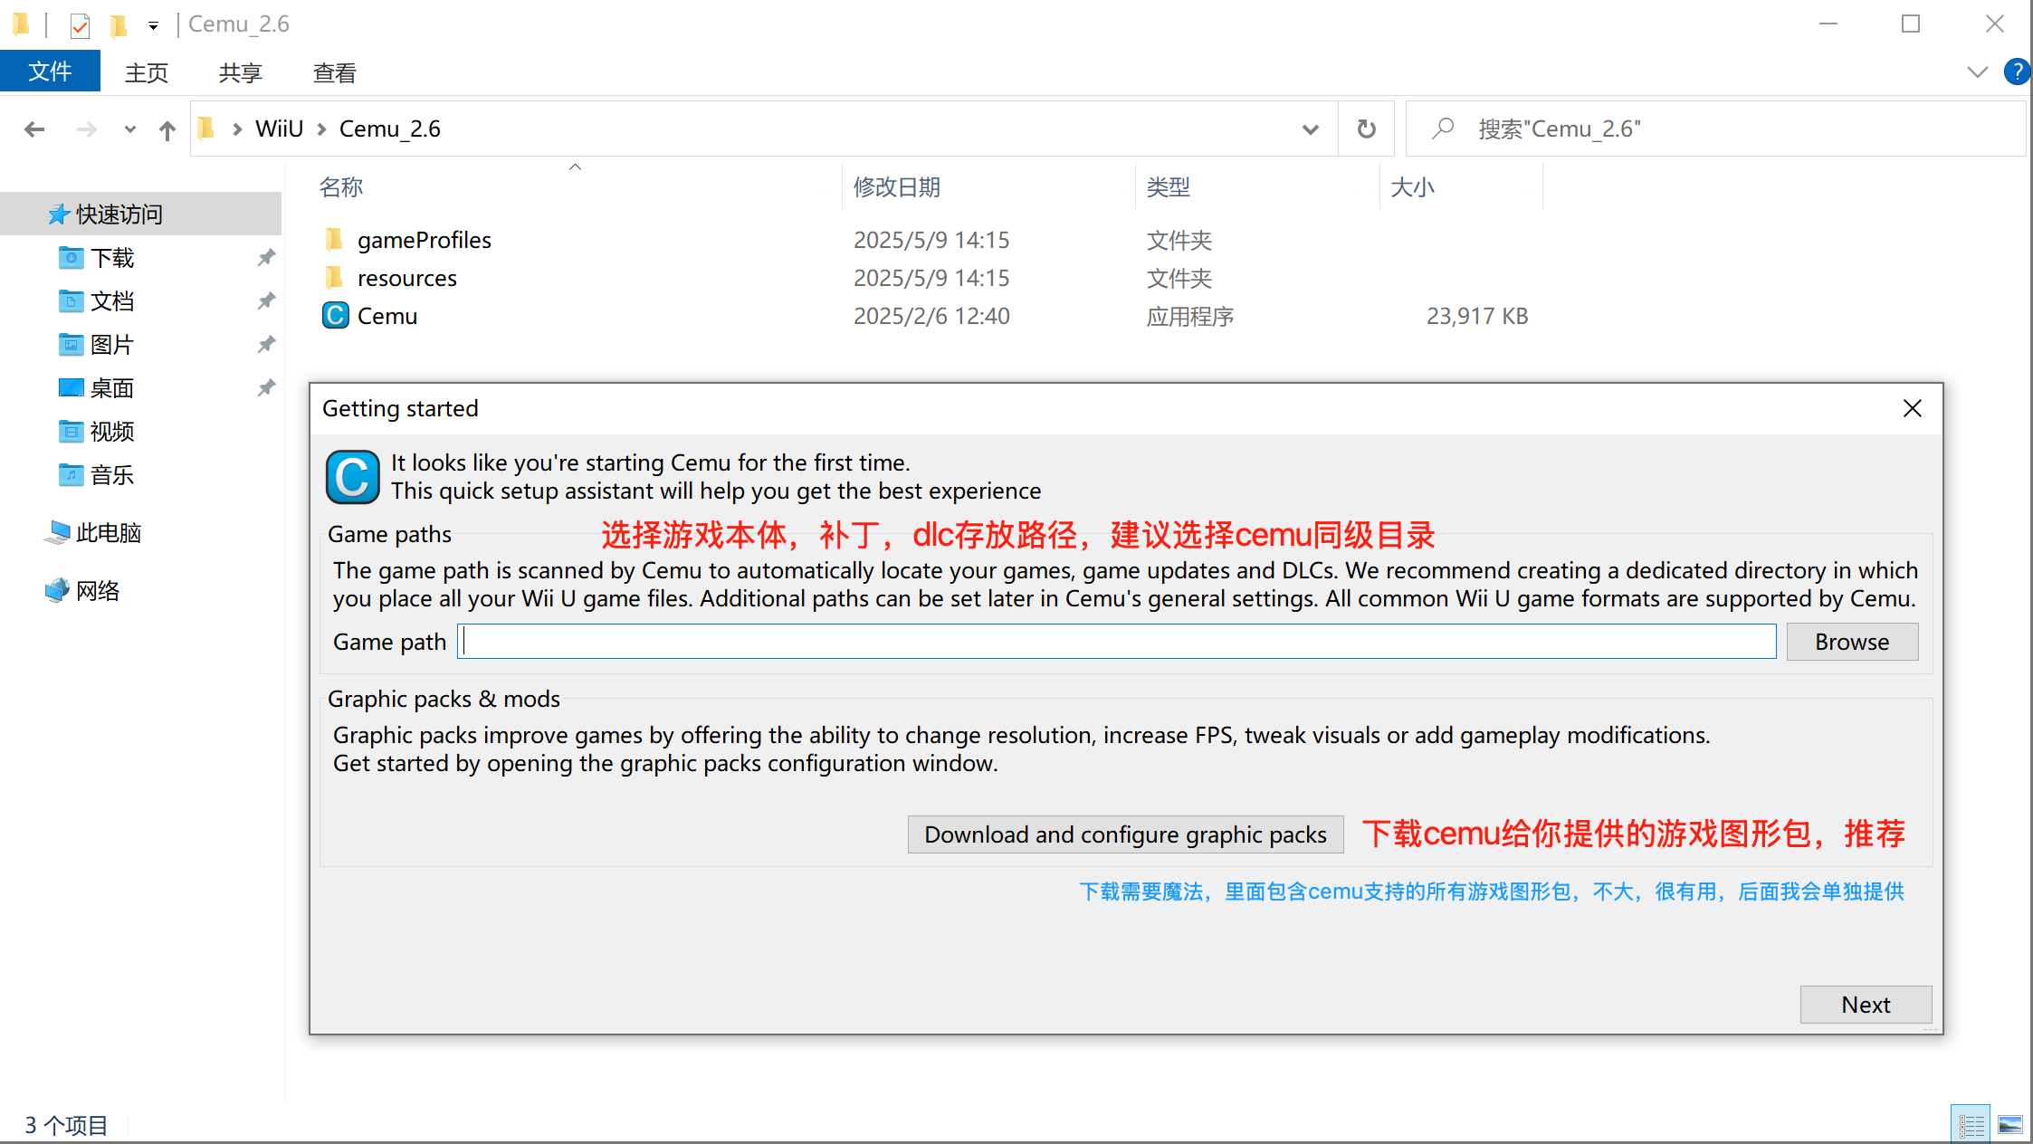Switch to details view in status bar
This screenshot has width=2033, height=1144.
coord(1971,1125)
